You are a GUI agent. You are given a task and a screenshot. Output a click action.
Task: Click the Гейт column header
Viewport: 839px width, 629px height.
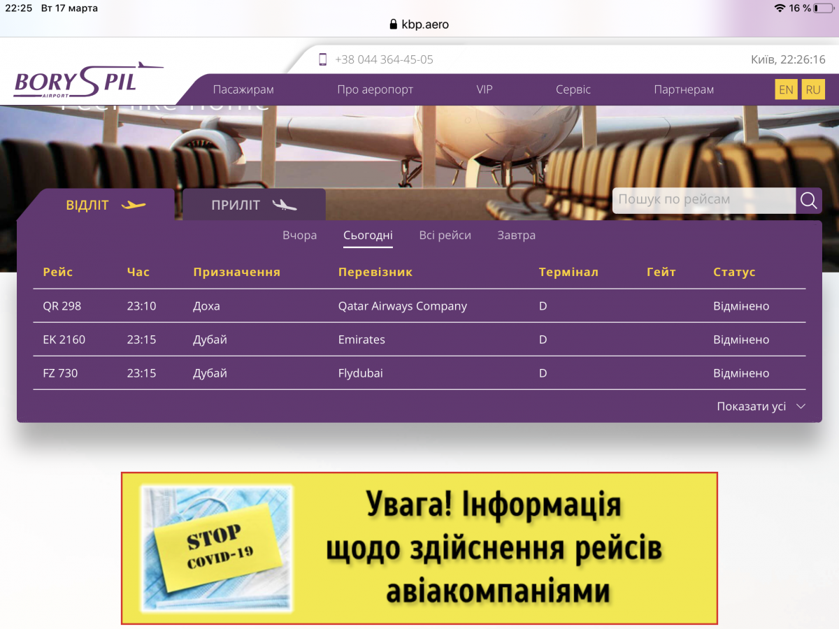click(661, 272)
